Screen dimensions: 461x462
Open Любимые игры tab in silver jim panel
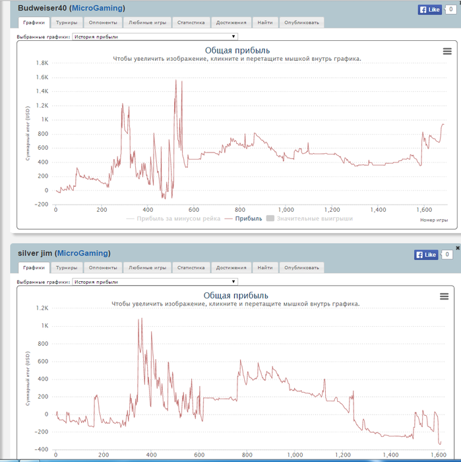point(147,268)
